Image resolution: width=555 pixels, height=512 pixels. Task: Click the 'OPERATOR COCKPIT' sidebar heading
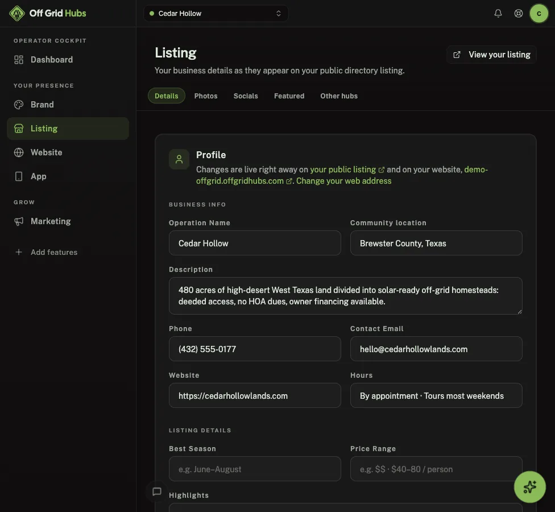tap(50, 41)
